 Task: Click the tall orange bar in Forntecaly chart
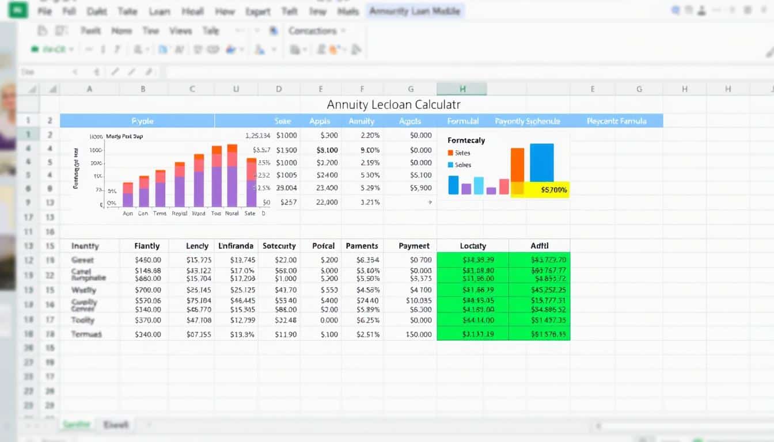point(517,172)
